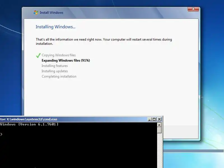Close the Install Windows dialog
The image size is (224, 168).
[x=193, y=9]
